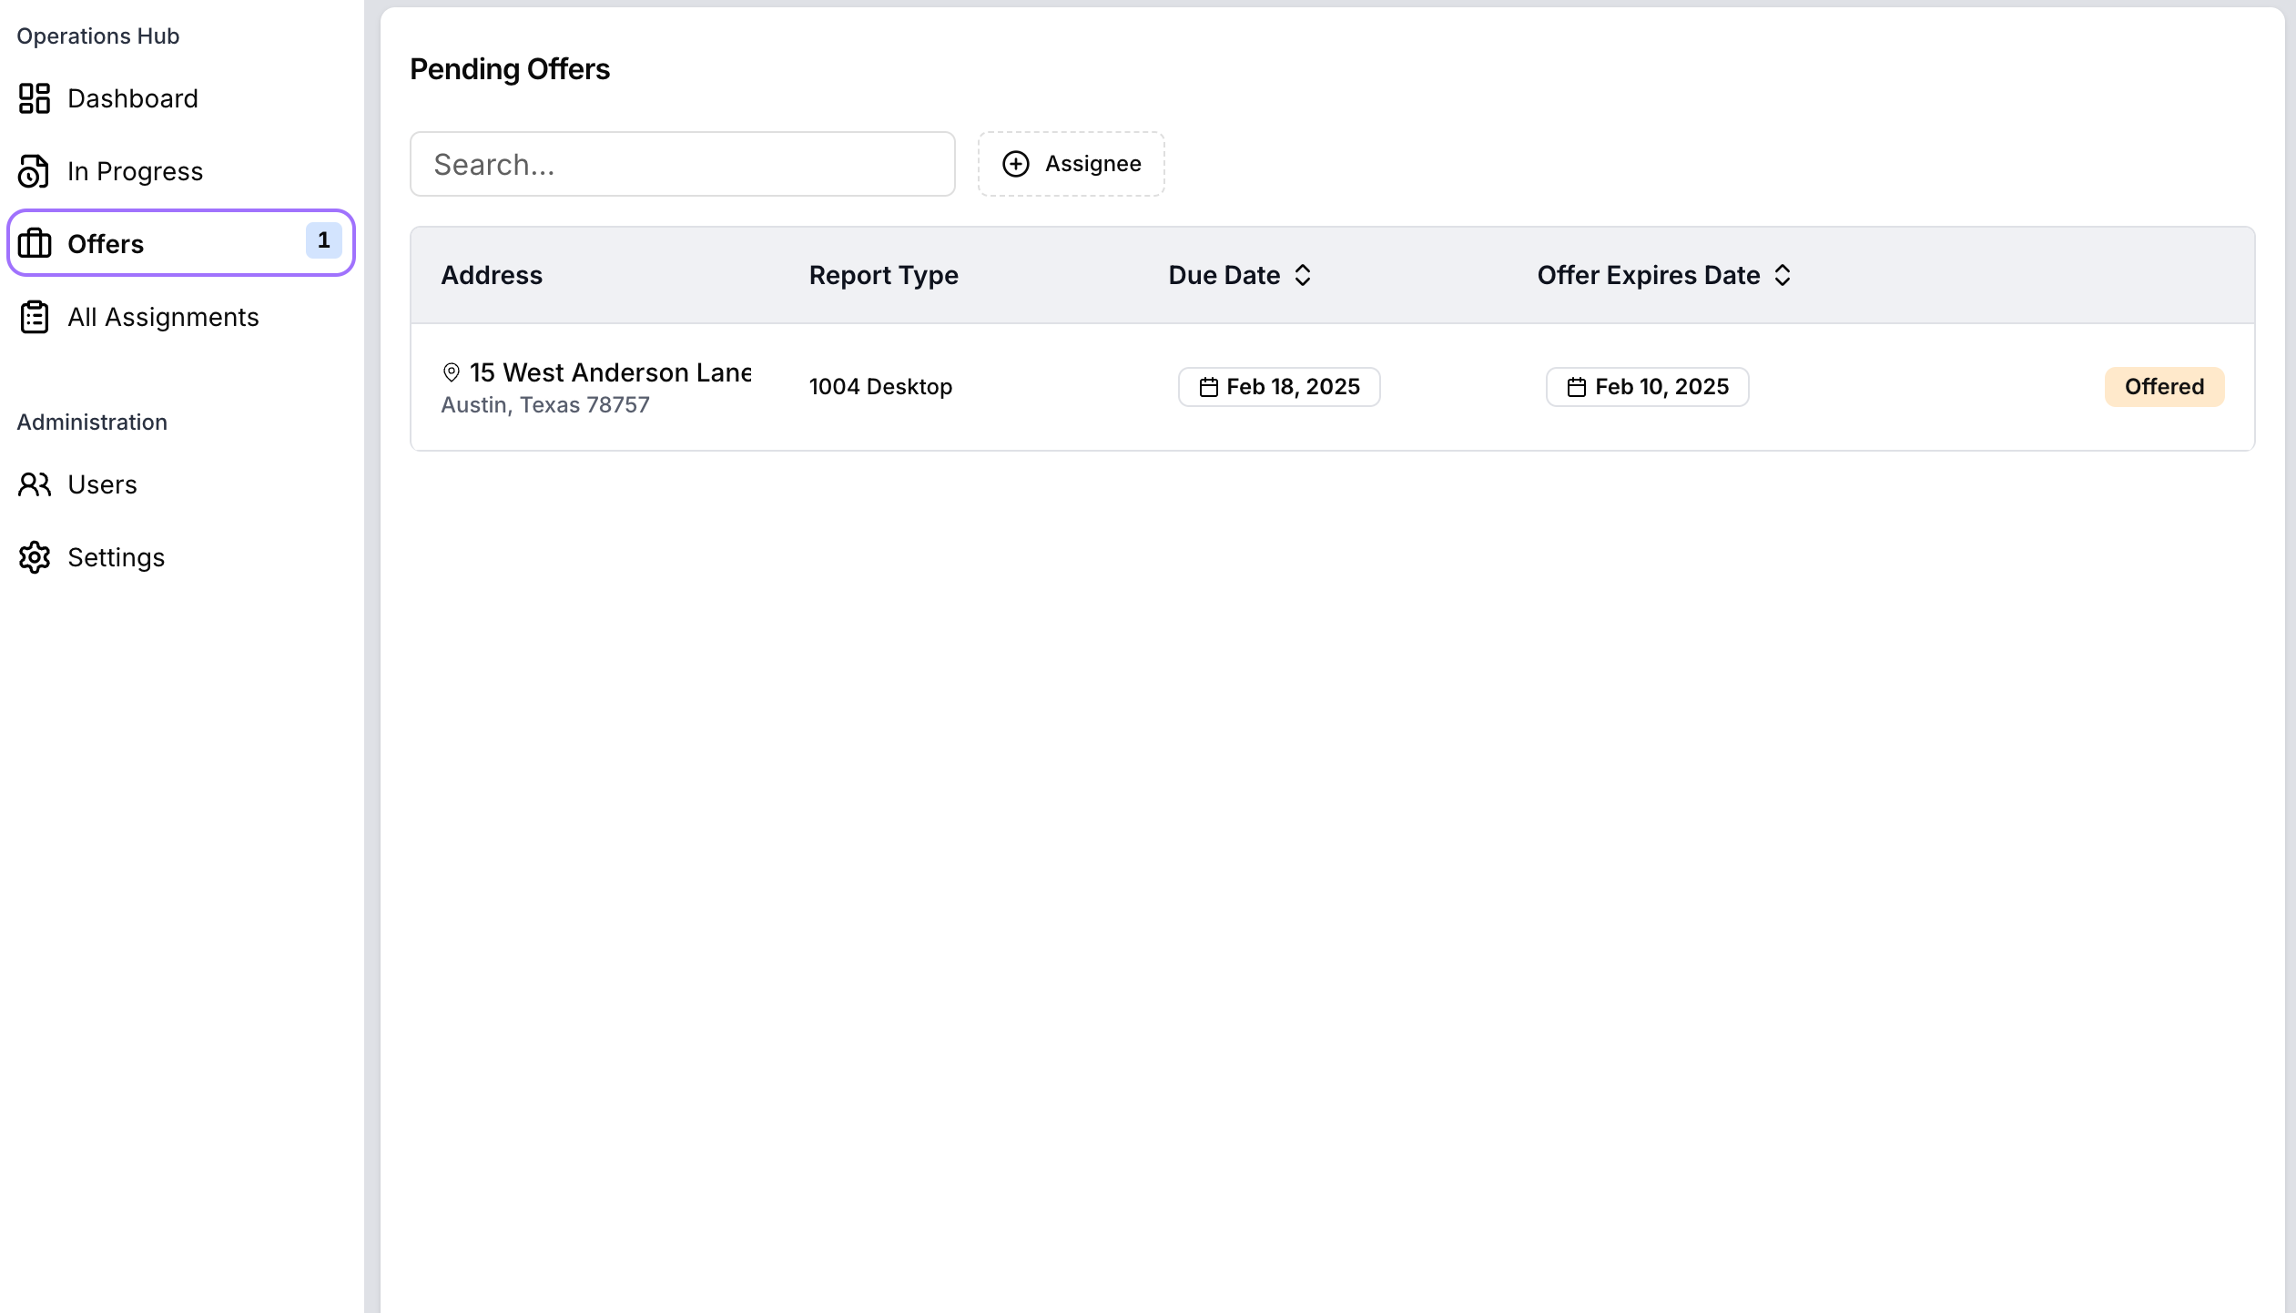Viewport: 2296px width, 1313px height.
Task: Sort by Offer Expires Date arrows
Action: 1783,275
